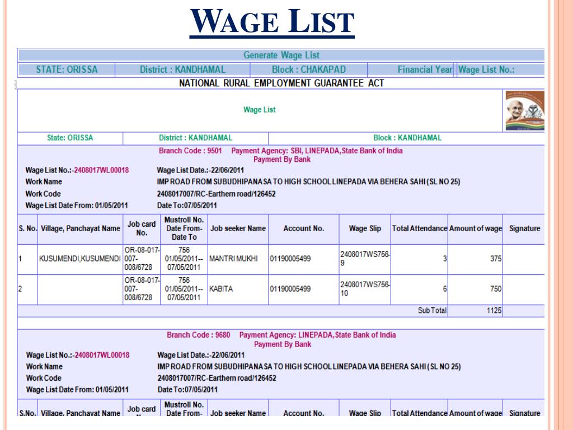Screen dimensions: 573x430
Task: Click work name text in Branch 9501 section
Action: (x=308, y=182)
